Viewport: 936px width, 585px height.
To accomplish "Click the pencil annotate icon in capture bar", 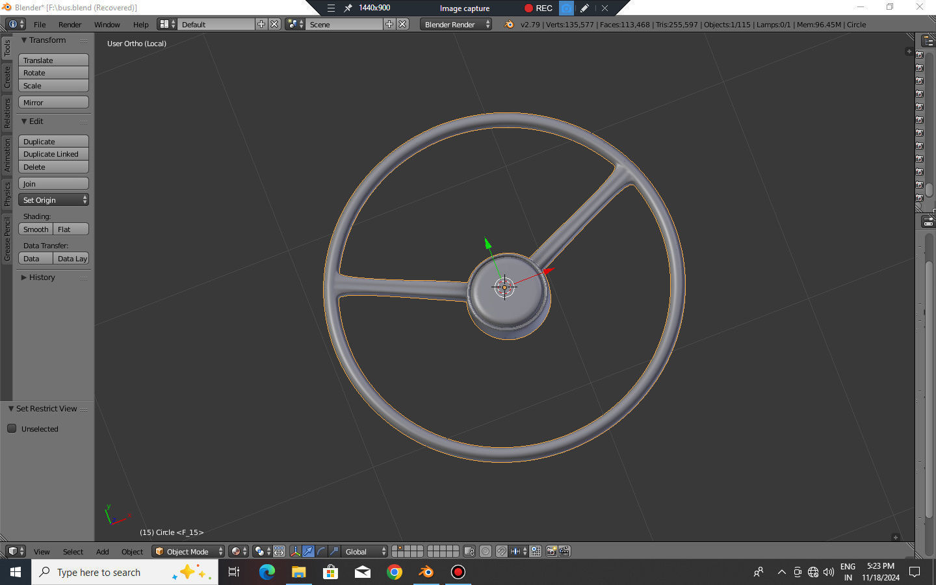I will (584, 8).
